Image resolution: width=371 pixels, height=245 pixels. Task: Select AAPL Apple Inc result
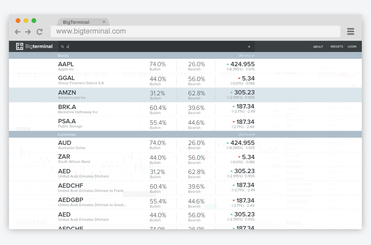(185, 66)
